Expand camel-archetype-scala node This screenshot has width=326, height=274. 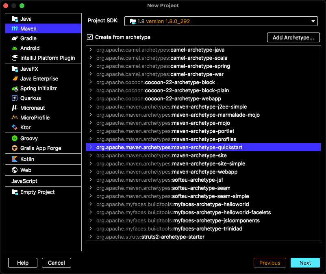coord(91,58)
